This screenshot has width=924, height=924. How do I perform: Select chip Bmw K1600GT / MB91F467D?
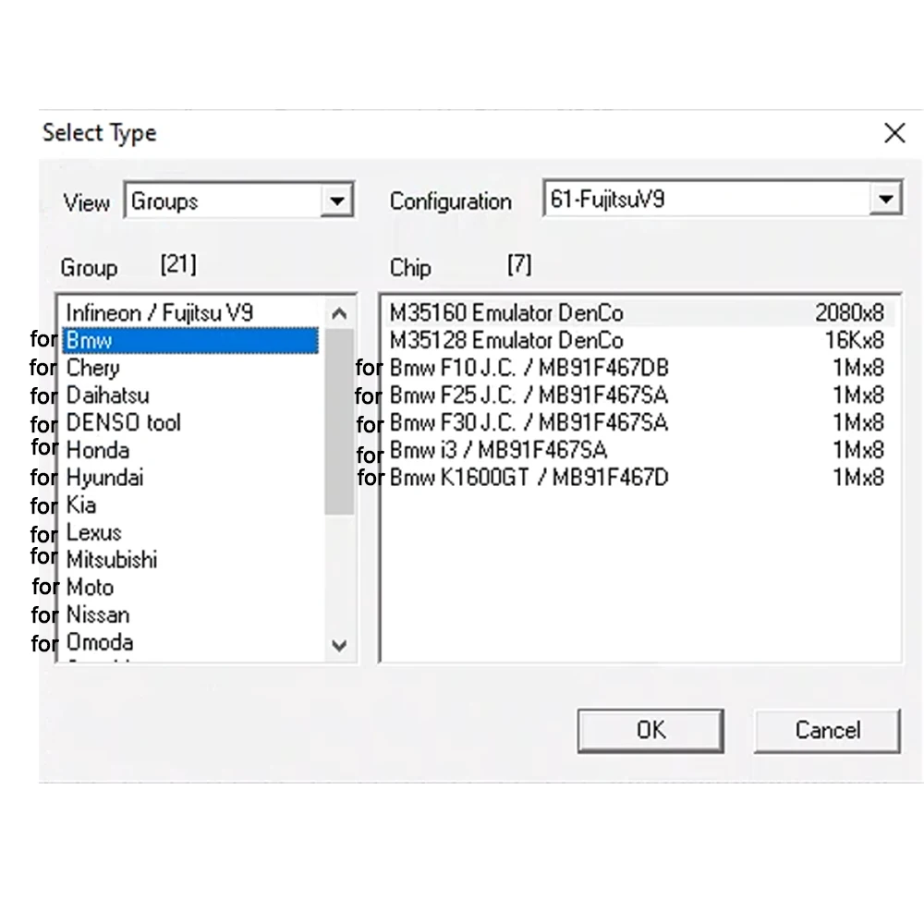coord(639,478)
